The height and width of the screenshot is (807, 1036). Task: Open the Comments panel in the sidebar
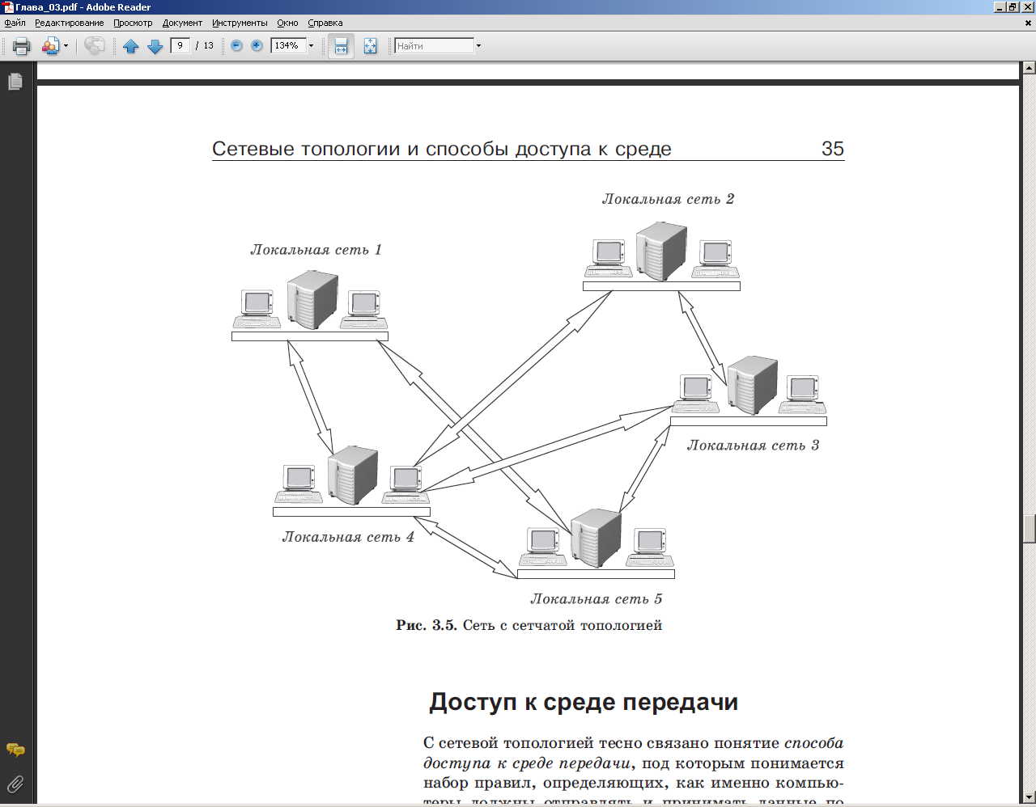(x=15, y=750)
